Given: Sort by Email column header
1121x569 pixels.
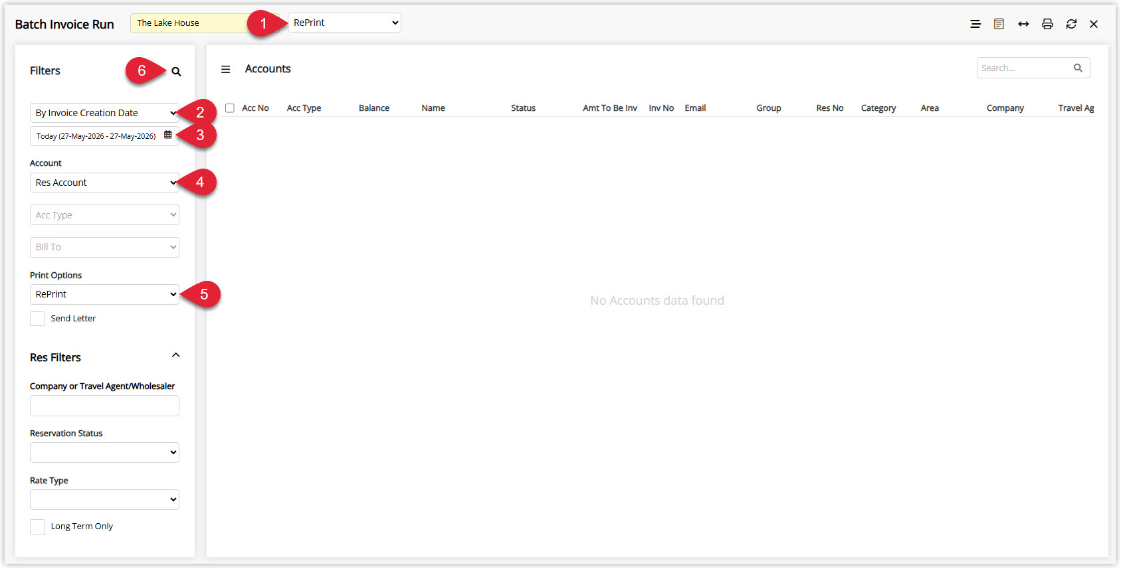Looking at the screenshot, I should 695,108.
